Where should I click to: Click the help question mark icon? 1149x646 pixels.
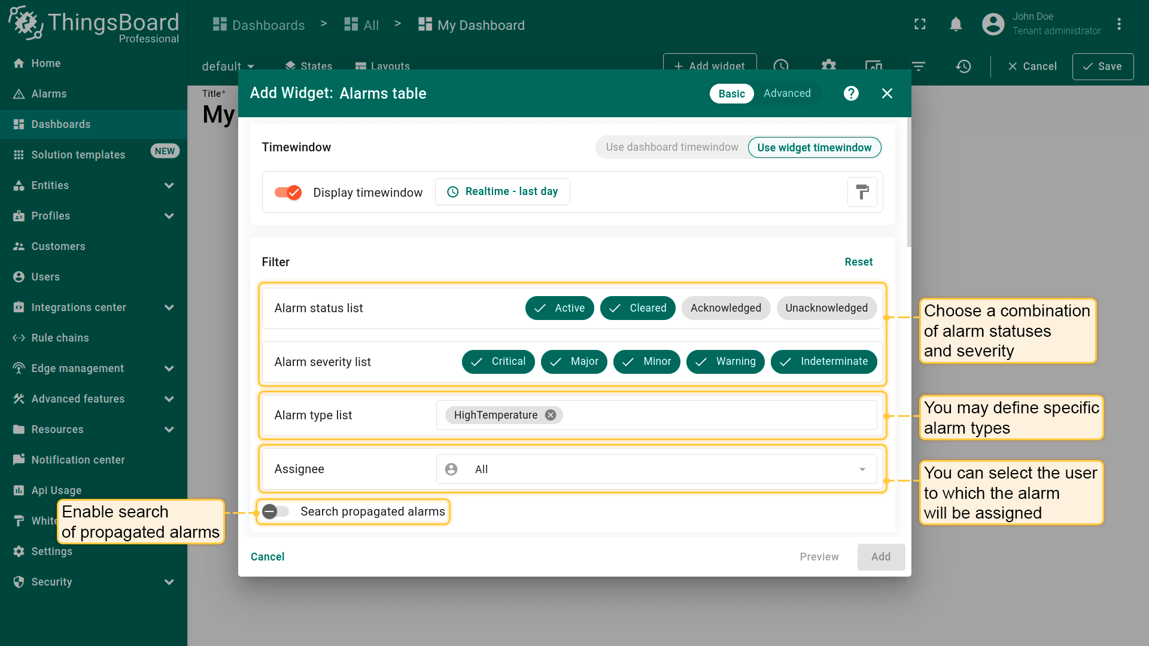851,93
